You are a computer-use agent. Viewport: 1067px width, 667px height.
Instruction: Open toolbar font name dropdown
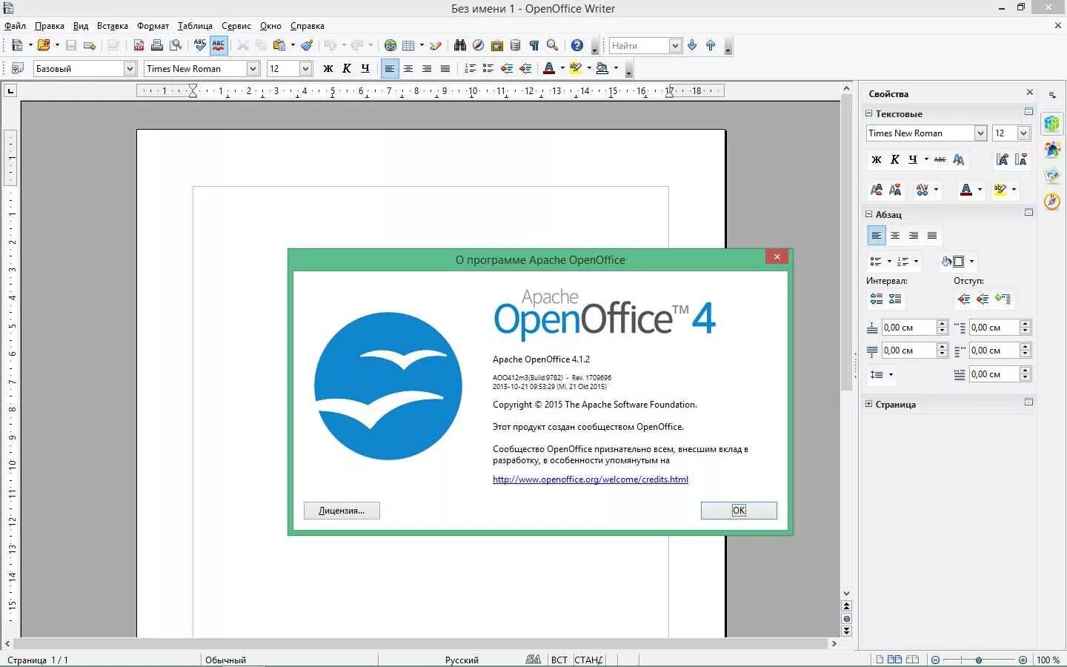[x=253, y=68]
